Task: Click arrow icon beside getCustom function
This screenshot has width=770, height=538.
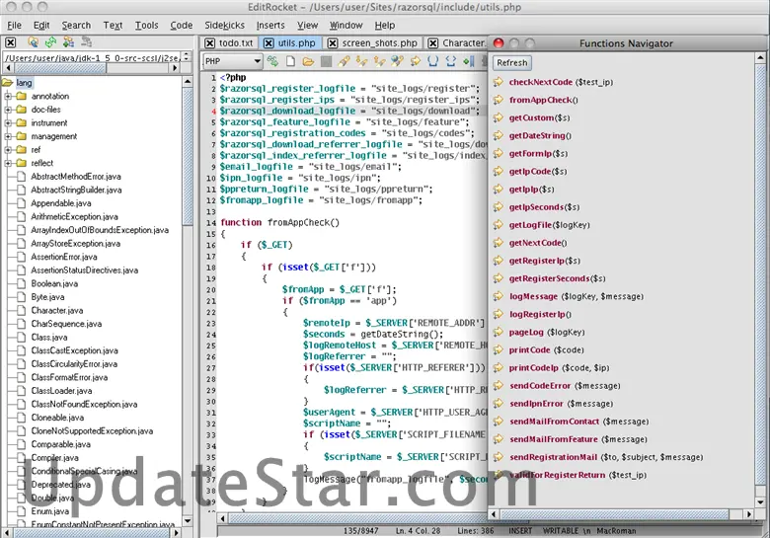Action: point(499,117)
